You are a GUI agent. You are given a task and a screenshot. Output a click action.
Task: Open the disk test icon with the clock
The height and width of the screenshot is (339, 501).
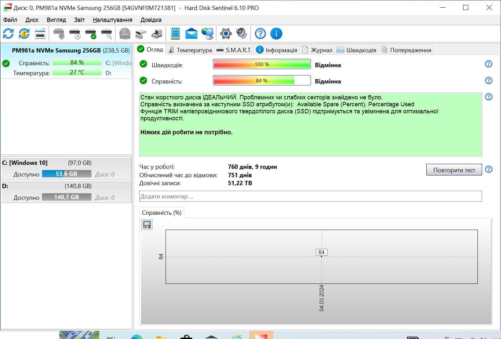[75, 34]
